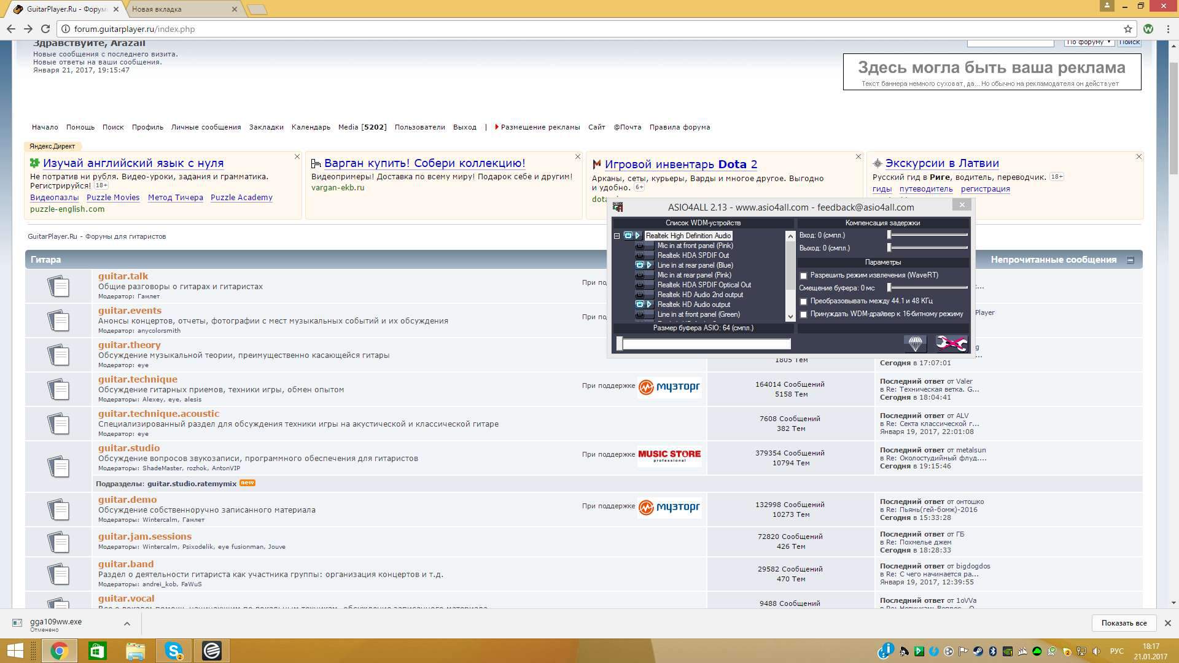Check resample between 44.1 and 48 kHz
Viewport: 1179px width, 663px height.
tap(803, 301)
